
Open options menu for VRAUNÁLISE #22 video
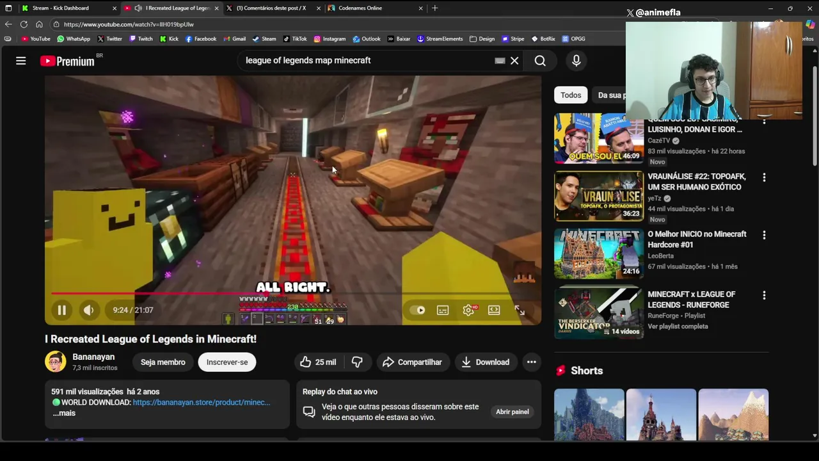click(764, 177)
